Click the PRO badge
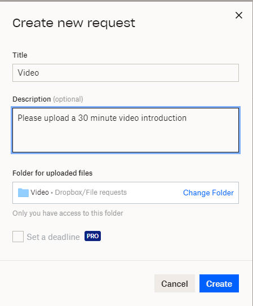Image resolution: width=253 pixels, height=306 pixels. click(x=92, y=236)
